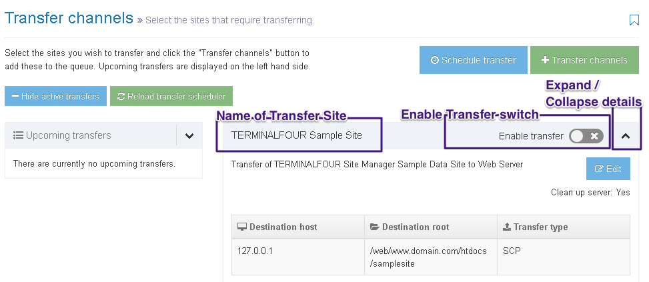649x282 pixels.
Task: Click the upload icon in Transfer type header
Action: click(x=507, y=227)
